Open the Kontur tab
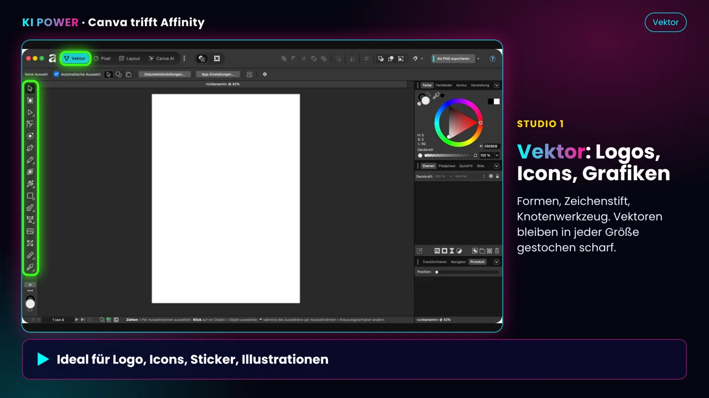709x398 pixels. coord(461,85)
